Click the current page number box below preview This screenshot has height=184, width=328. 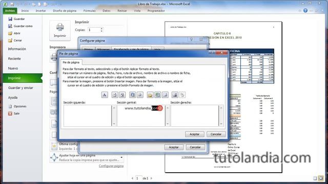pyautogui.click(x=138, y=178)
